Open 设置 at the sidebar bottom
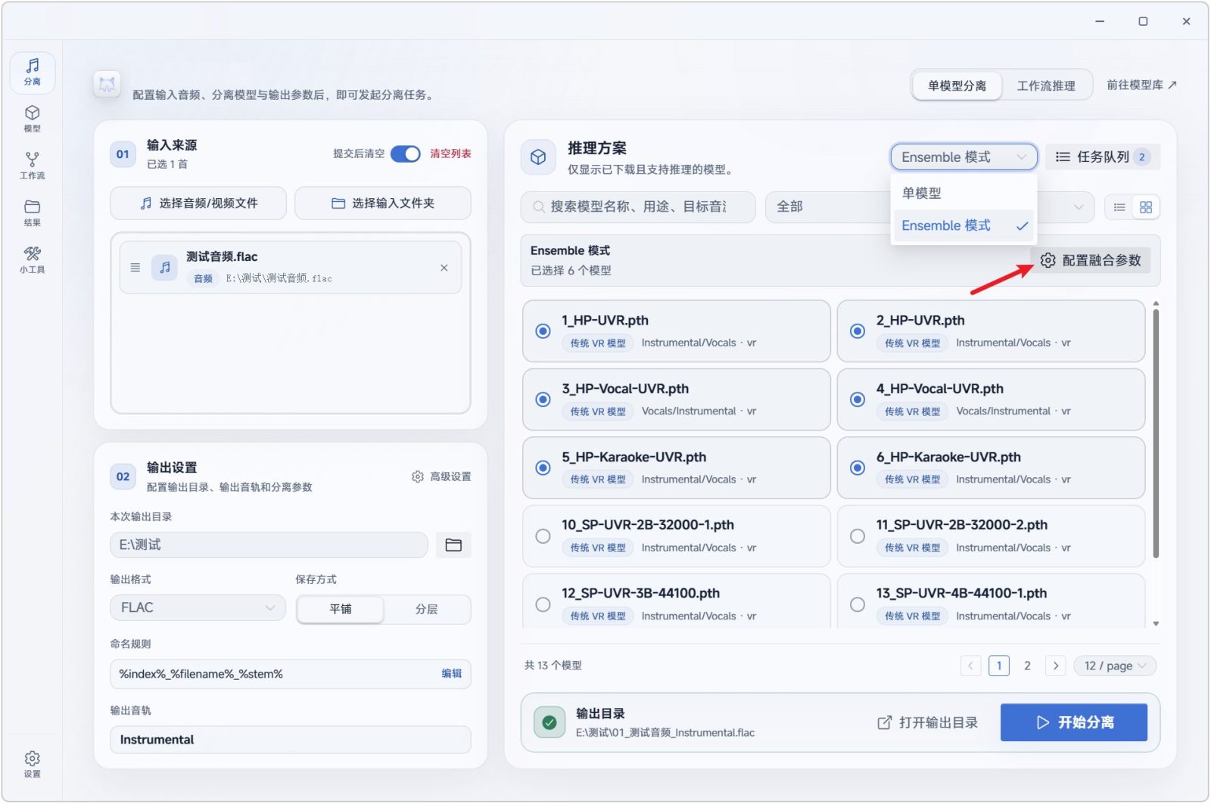 coord(32,764)
